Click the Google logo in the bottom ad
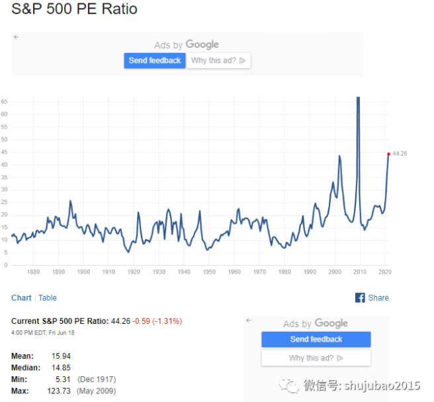Image resolution: width=434 pixels, height=402 pixels. [331, 323]
